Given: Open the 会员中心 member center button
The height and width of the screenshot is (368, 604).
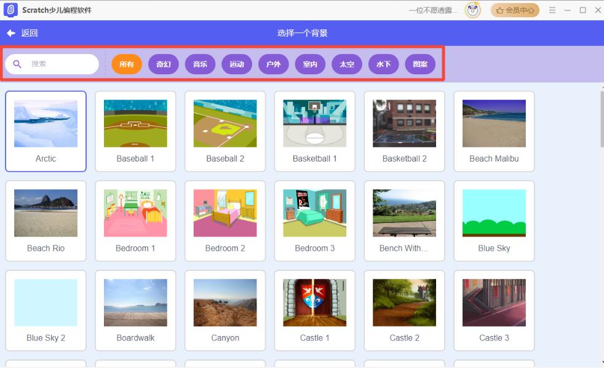Looking at the screenshot, I should click(x=514, y=10).
